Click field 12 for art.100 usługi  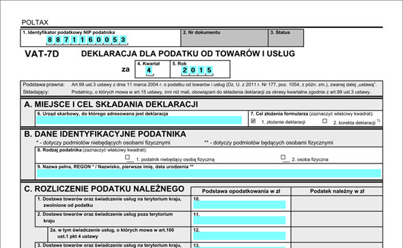tap(239, 236)
